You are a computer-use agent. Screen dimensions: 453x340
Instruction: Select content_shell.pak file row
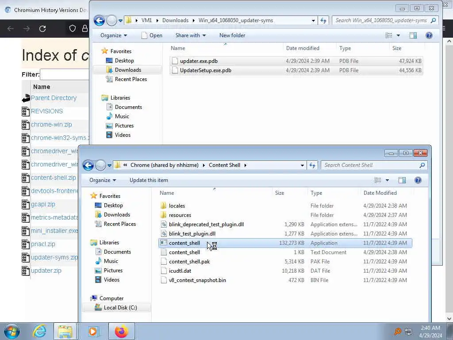coord(285,262)
